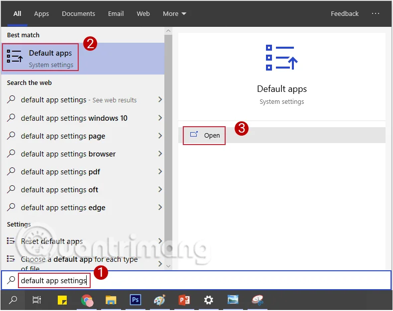Image resolution: width=393 pixels, height=311 pixels.
Task: Switch to Photoshop in the taskbar
Action: 135,300
